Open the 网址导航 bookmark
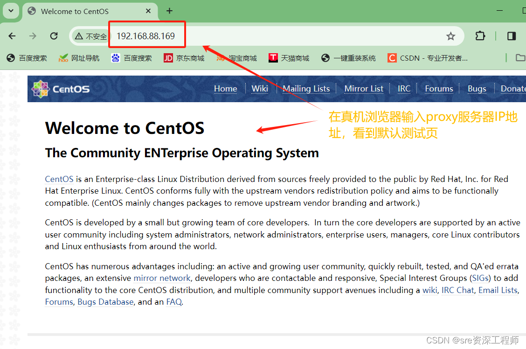Viewport: 526px width, 349px height. coord(79,58)
